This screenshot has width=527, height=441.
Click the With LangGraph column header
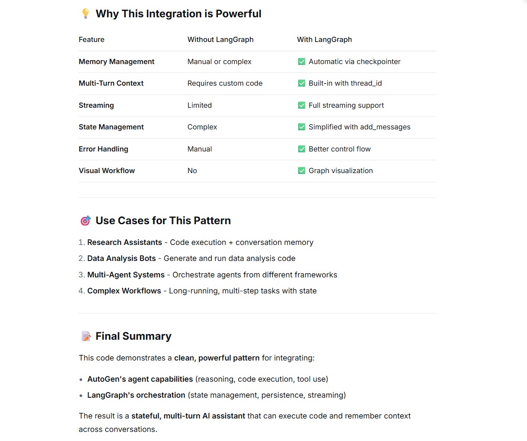(x=324, y=39)
